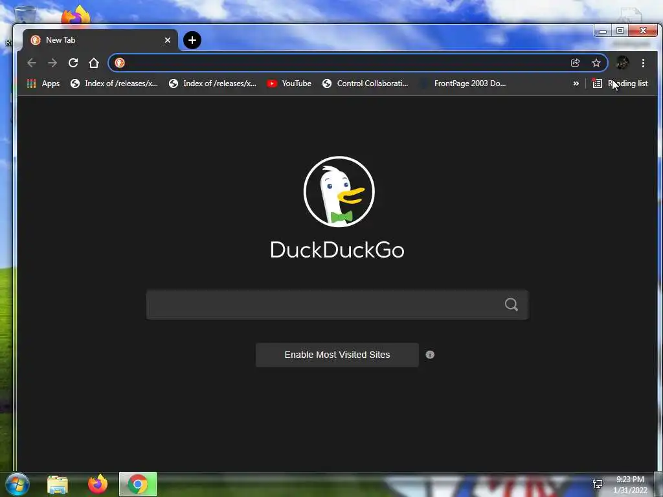Open the profile avatar menu
663x497 pixels.
coord(622,63)
